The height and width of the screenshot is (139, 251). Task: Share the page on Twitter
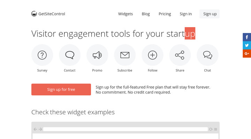(247, 45)
